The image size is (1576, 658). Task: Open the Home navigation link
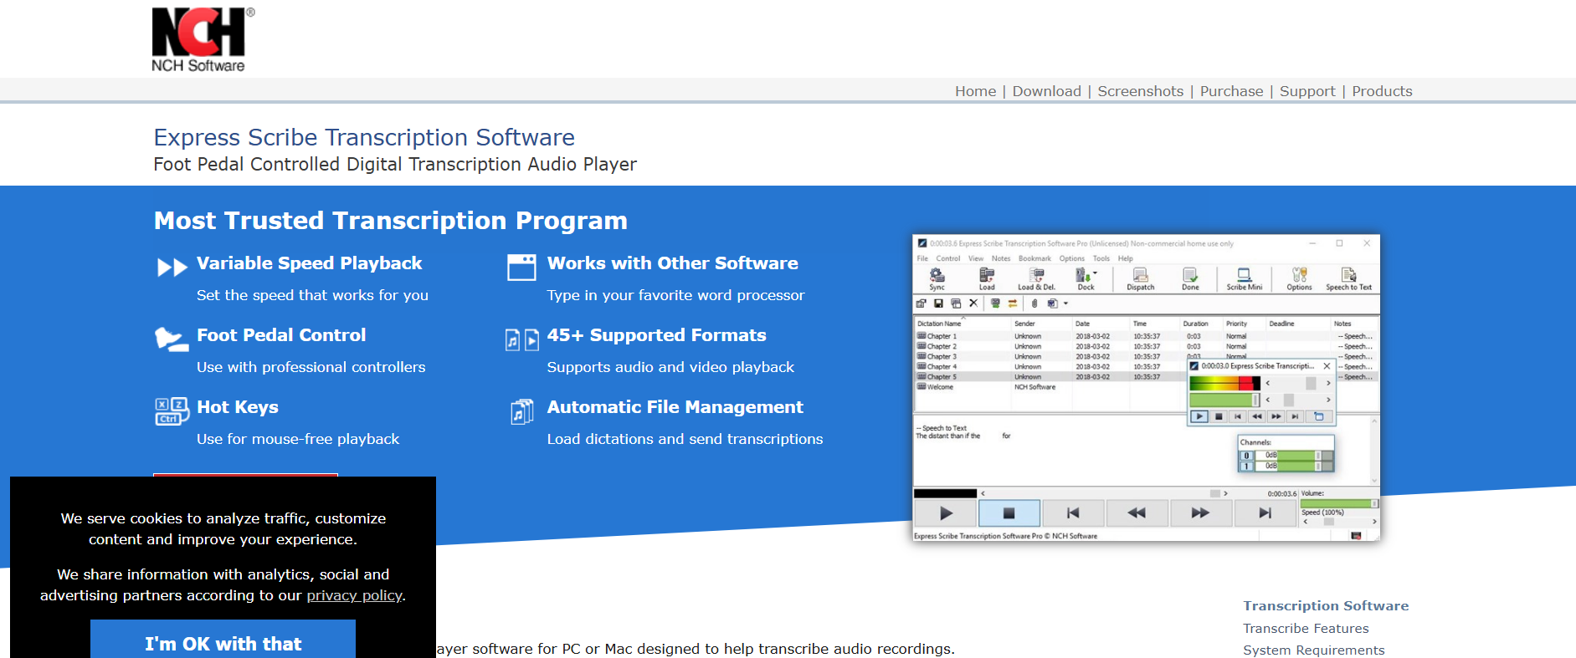coord(975,91)
